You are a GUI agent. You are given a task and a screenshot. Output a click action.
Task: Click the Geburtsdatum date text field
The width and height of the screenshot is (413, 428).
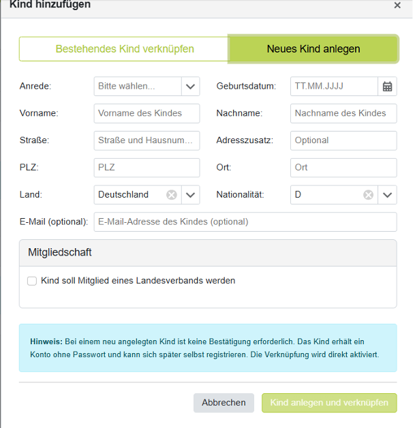333,87
